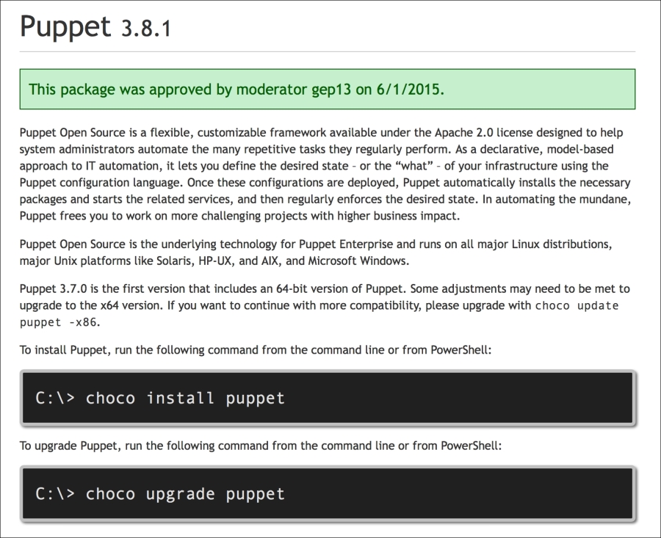The width and height of the screenshot is (661, 538).
Task: Click the prompt in the install command box
Action: pyautogui.click(x=54, y=398)
